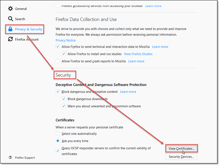
Task: Toggle Query OCSP responder servers checkbox
Action: coord(58,151)
